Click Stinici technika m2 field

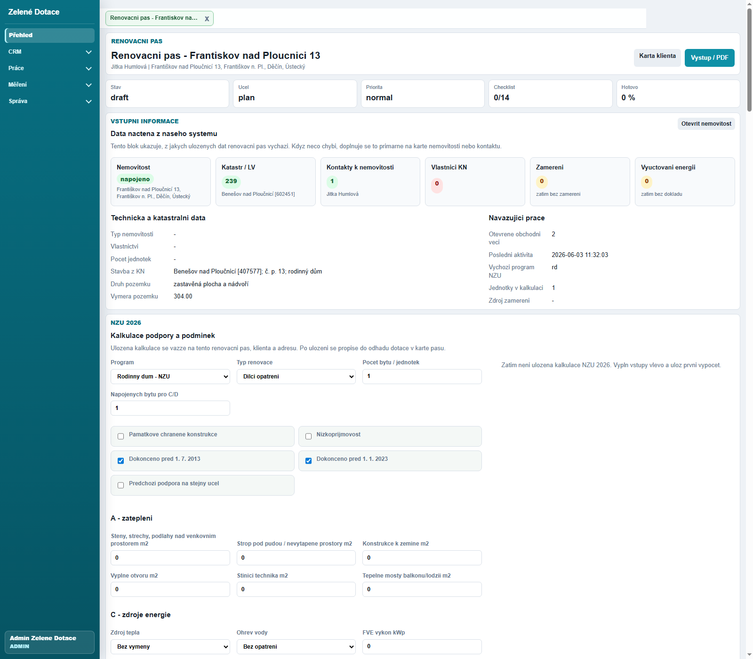click(x=296, y=589)
